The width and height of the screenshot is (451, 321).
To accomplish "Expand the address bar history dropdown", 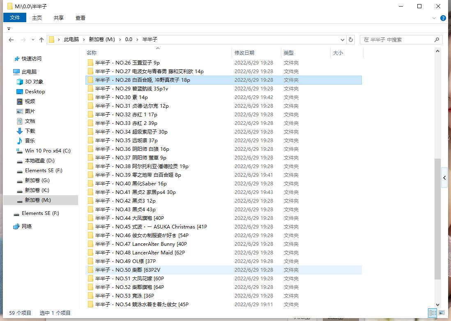I will click(342, 40).
